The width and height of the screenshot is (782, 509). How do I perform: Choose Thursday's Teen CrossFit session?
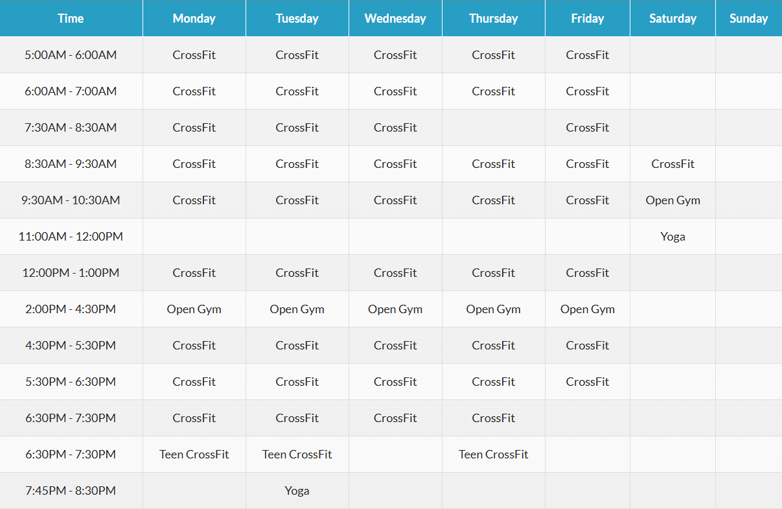[493, 455]
